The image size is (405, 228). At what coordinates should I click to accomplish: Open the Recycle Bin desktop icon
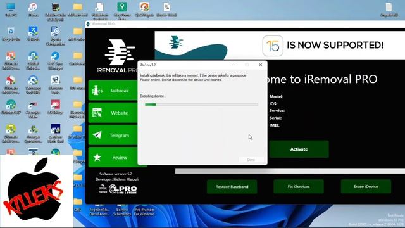[x=11, y=34]
